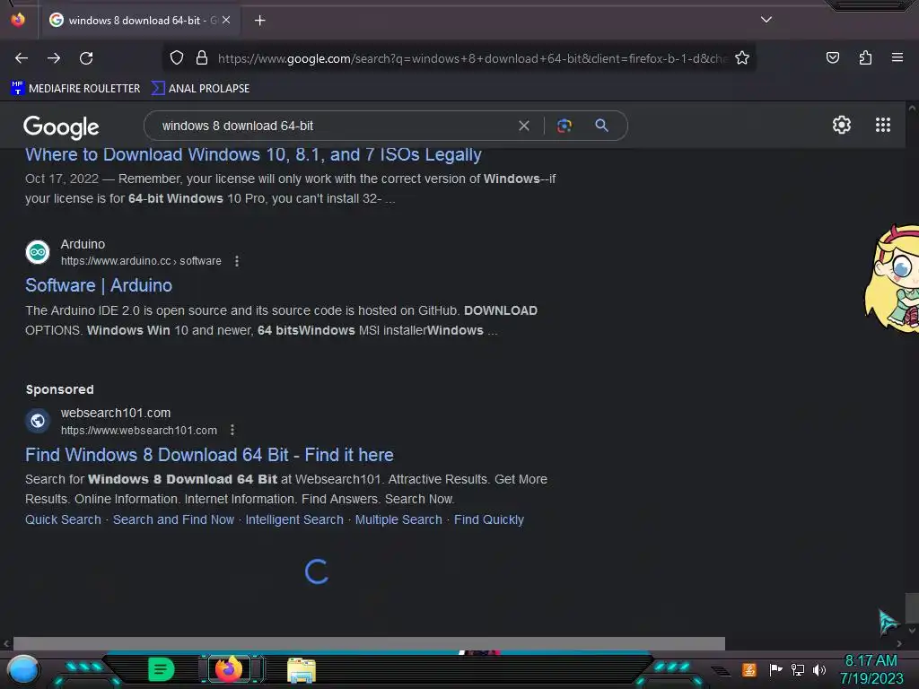The image size is (919, 689).
Task: Search by image with Google Lens icon
Action: point(564,126)
